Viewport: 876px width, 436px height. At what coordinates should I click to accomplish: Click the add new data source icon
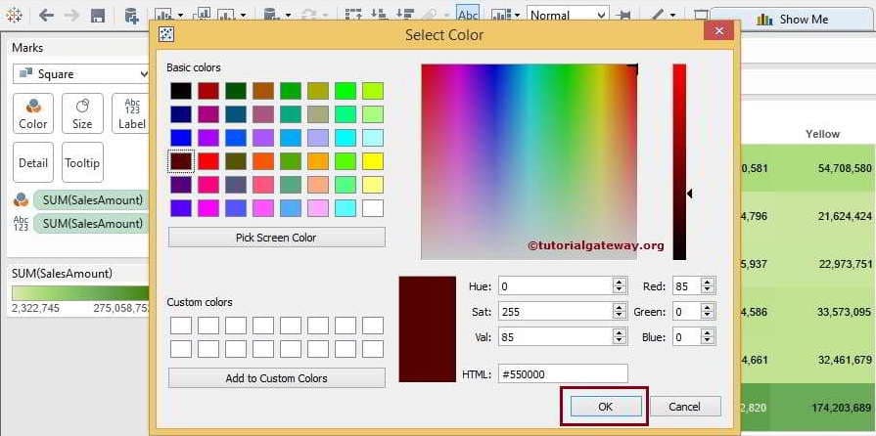132,15
